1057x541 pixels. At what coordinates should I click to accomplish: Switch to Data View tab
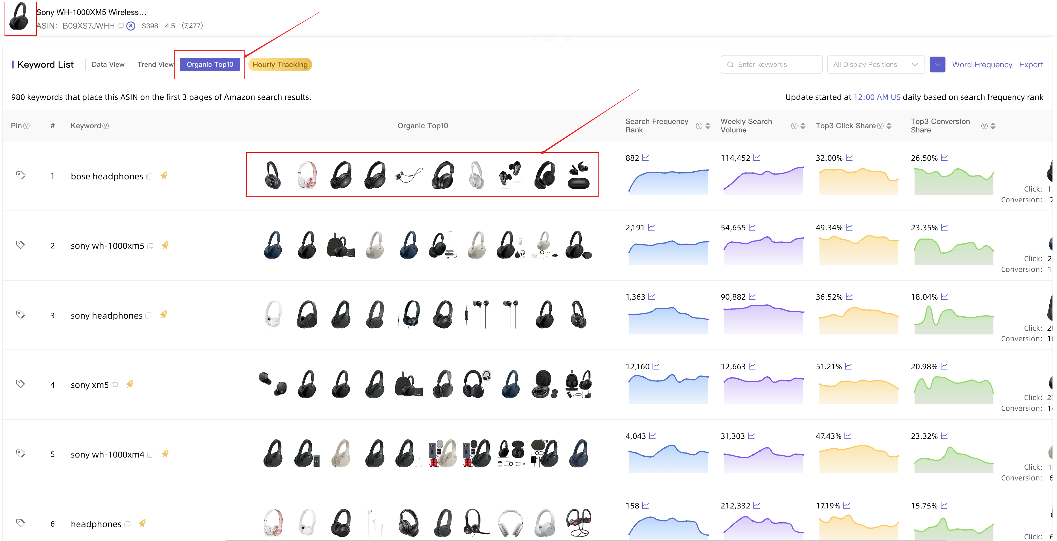click(x=108, y=65)
